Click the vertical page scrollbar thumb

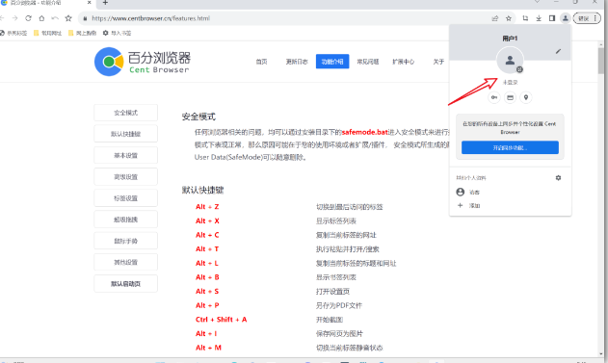pos(601,60)
